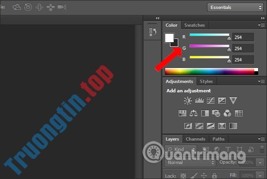Filter layers by shape layer icon
This screenshot has width=267, height=179.
point(240,149)
